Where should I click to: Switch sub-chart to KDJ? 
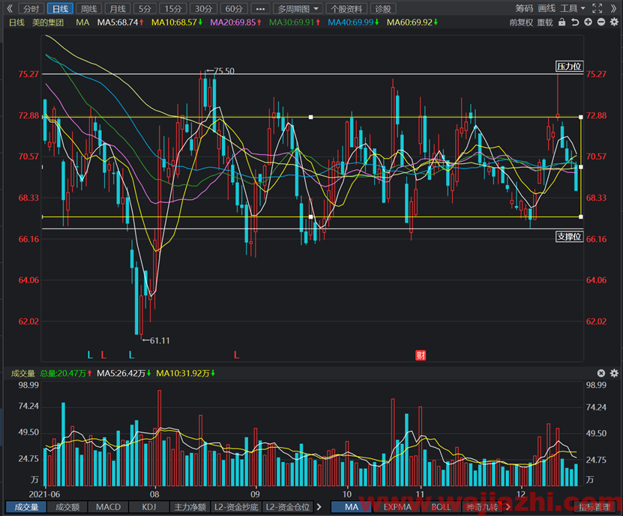[149, 507]
